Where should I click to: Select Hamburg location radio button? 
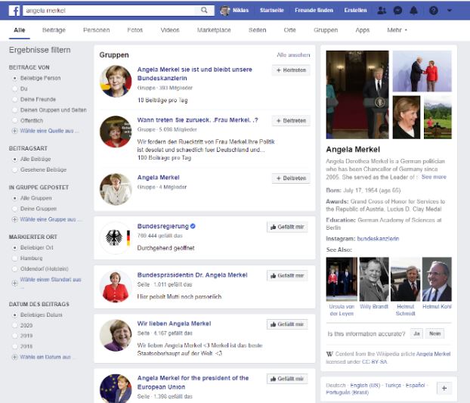coord(14,258)
